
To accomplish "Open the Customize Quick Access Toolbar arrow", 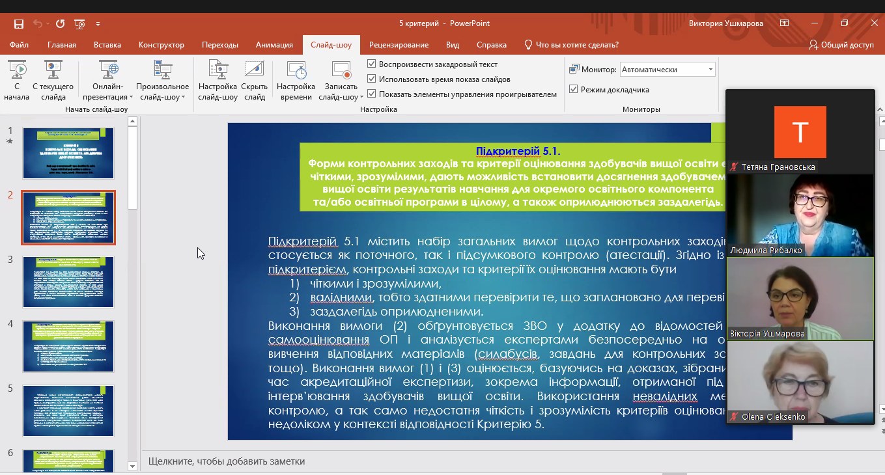I will point(98,24).
